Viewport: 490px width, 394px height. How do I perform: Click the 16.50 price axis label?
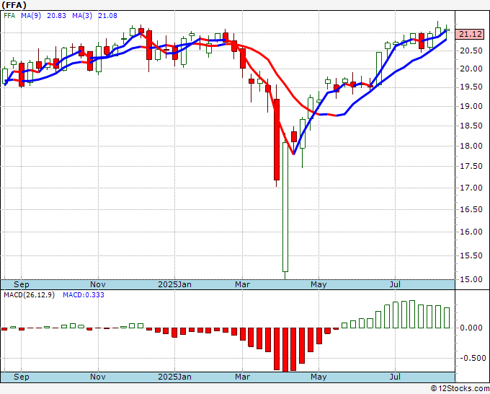pyautogui.click(x=471, y=209)
